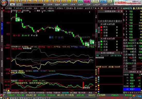Click the 已成交委托单成交量统计 heading
142x99 pixels.
110,21
